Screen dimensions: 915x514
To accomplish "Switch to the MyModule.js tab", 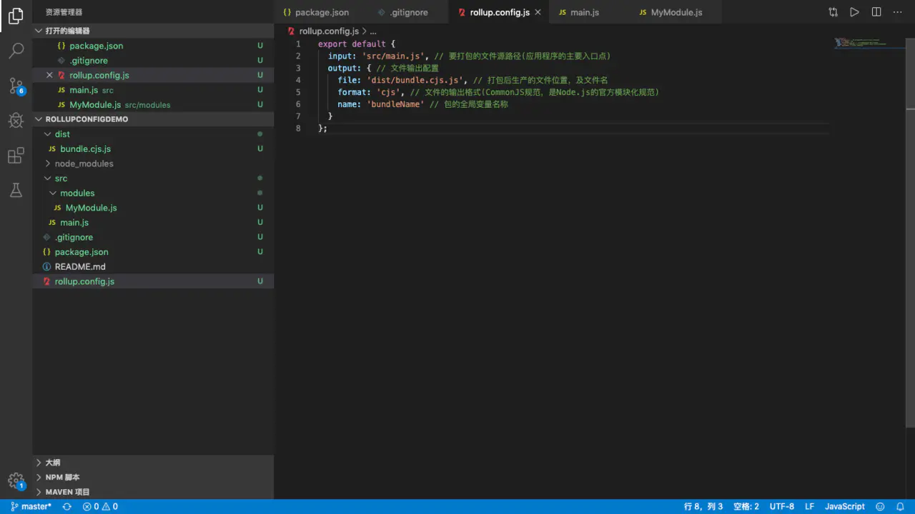I will 676,12.
